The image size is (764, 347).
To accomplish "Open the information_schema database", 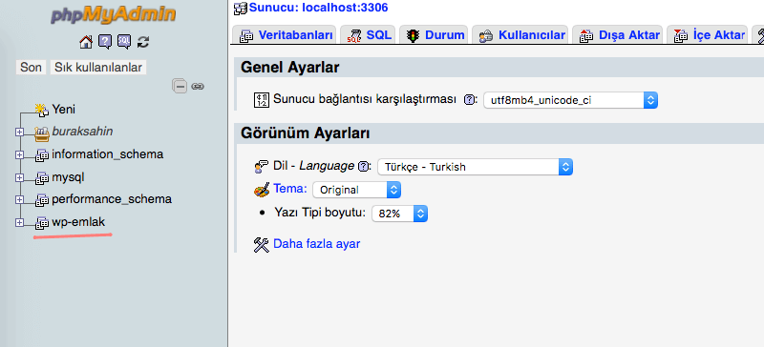I will [108, 154].
